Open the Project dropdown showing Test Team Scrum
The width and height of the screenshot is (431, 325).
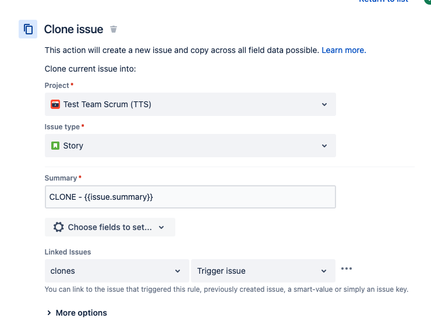[x=190, y=104]
